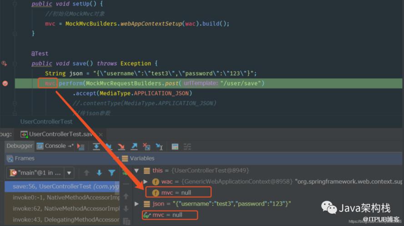404x226 pixels.
Task: Click the Frames panel header icon
Action: tap(10, 159)
